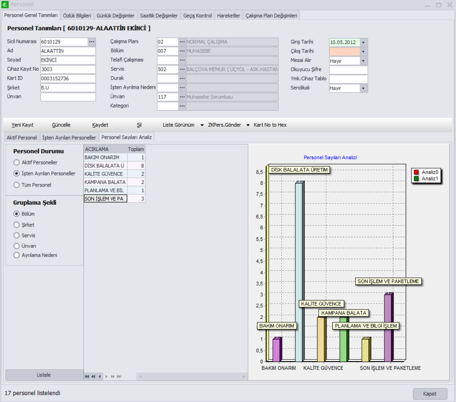
Task: Open the Liste Görünüm dropdown arrow
Action: coord(202,125)
